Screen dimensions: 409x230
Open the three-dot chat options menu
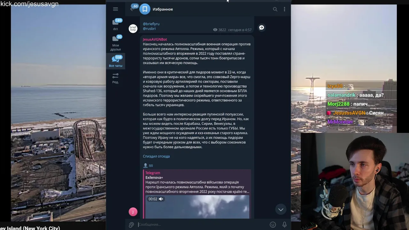click(x=284, y=9)
